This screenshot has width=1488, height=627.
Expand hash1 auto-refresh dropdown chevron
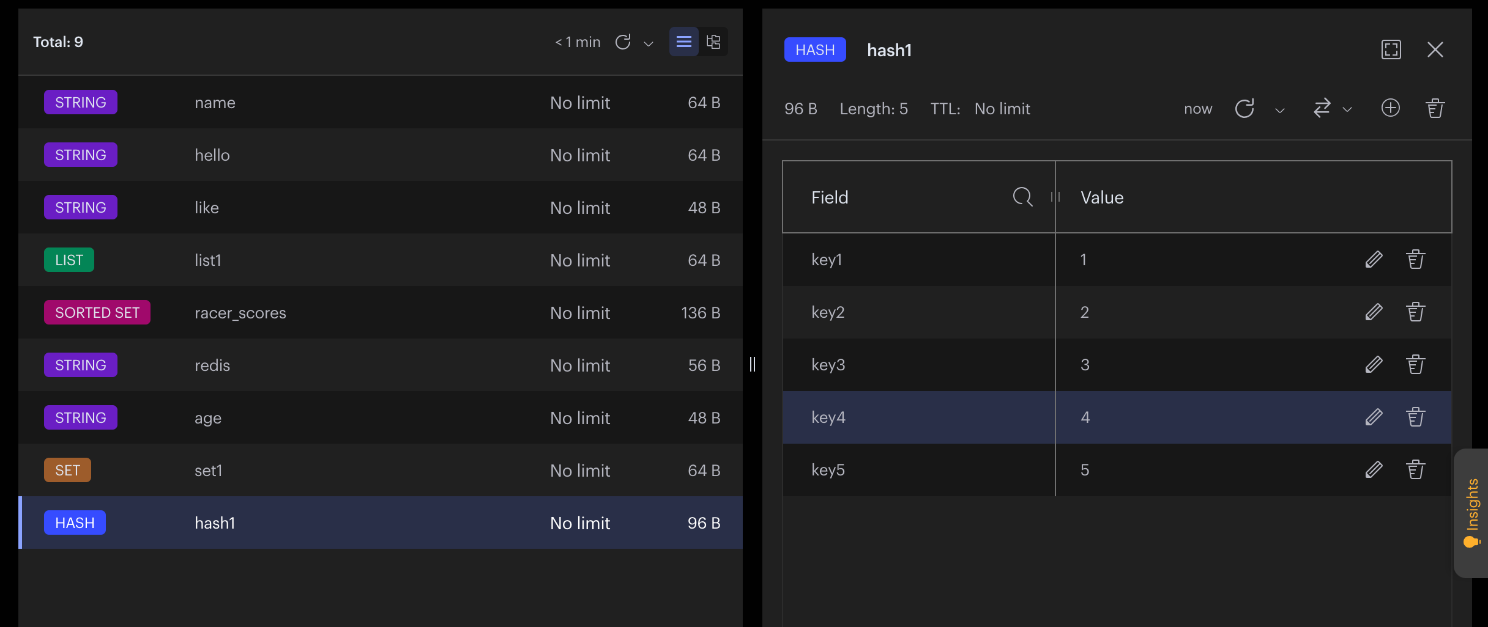[x=1279, y=110]
